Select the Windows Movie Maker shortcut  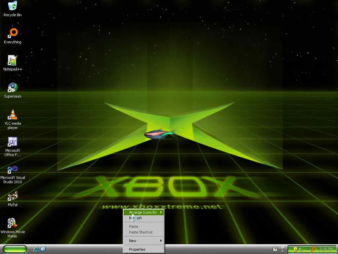(13, 228)
